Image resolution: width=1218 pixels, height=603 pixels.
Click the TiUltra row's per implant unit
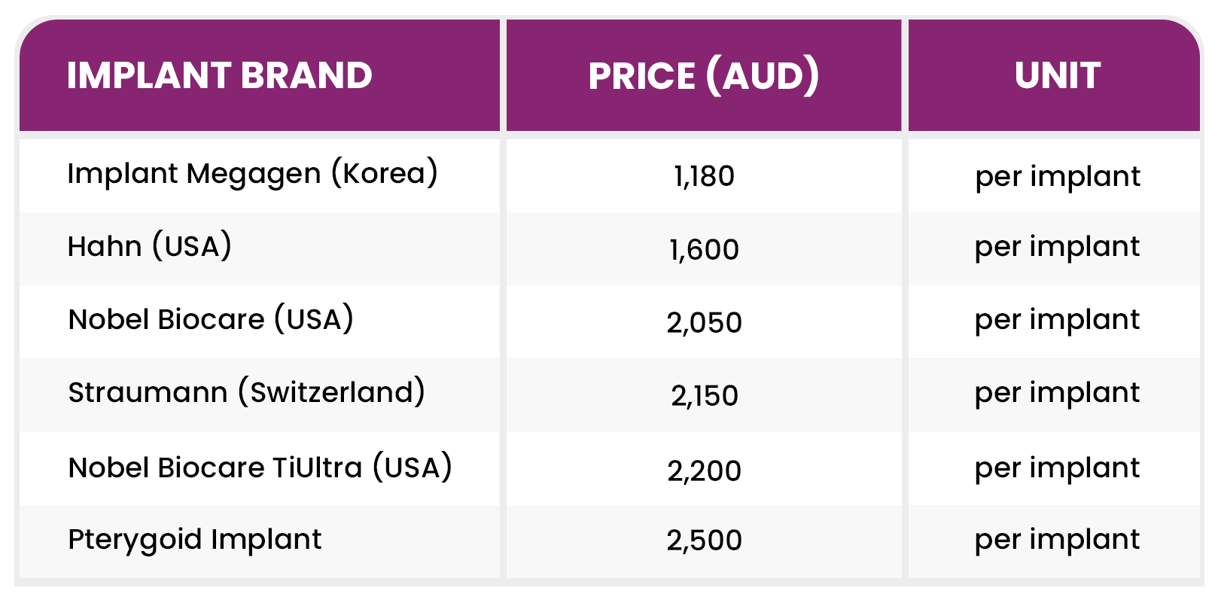click(x=1057, y=468)
